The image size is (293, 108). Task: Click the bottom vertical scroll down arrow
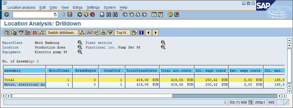(289, 91)
